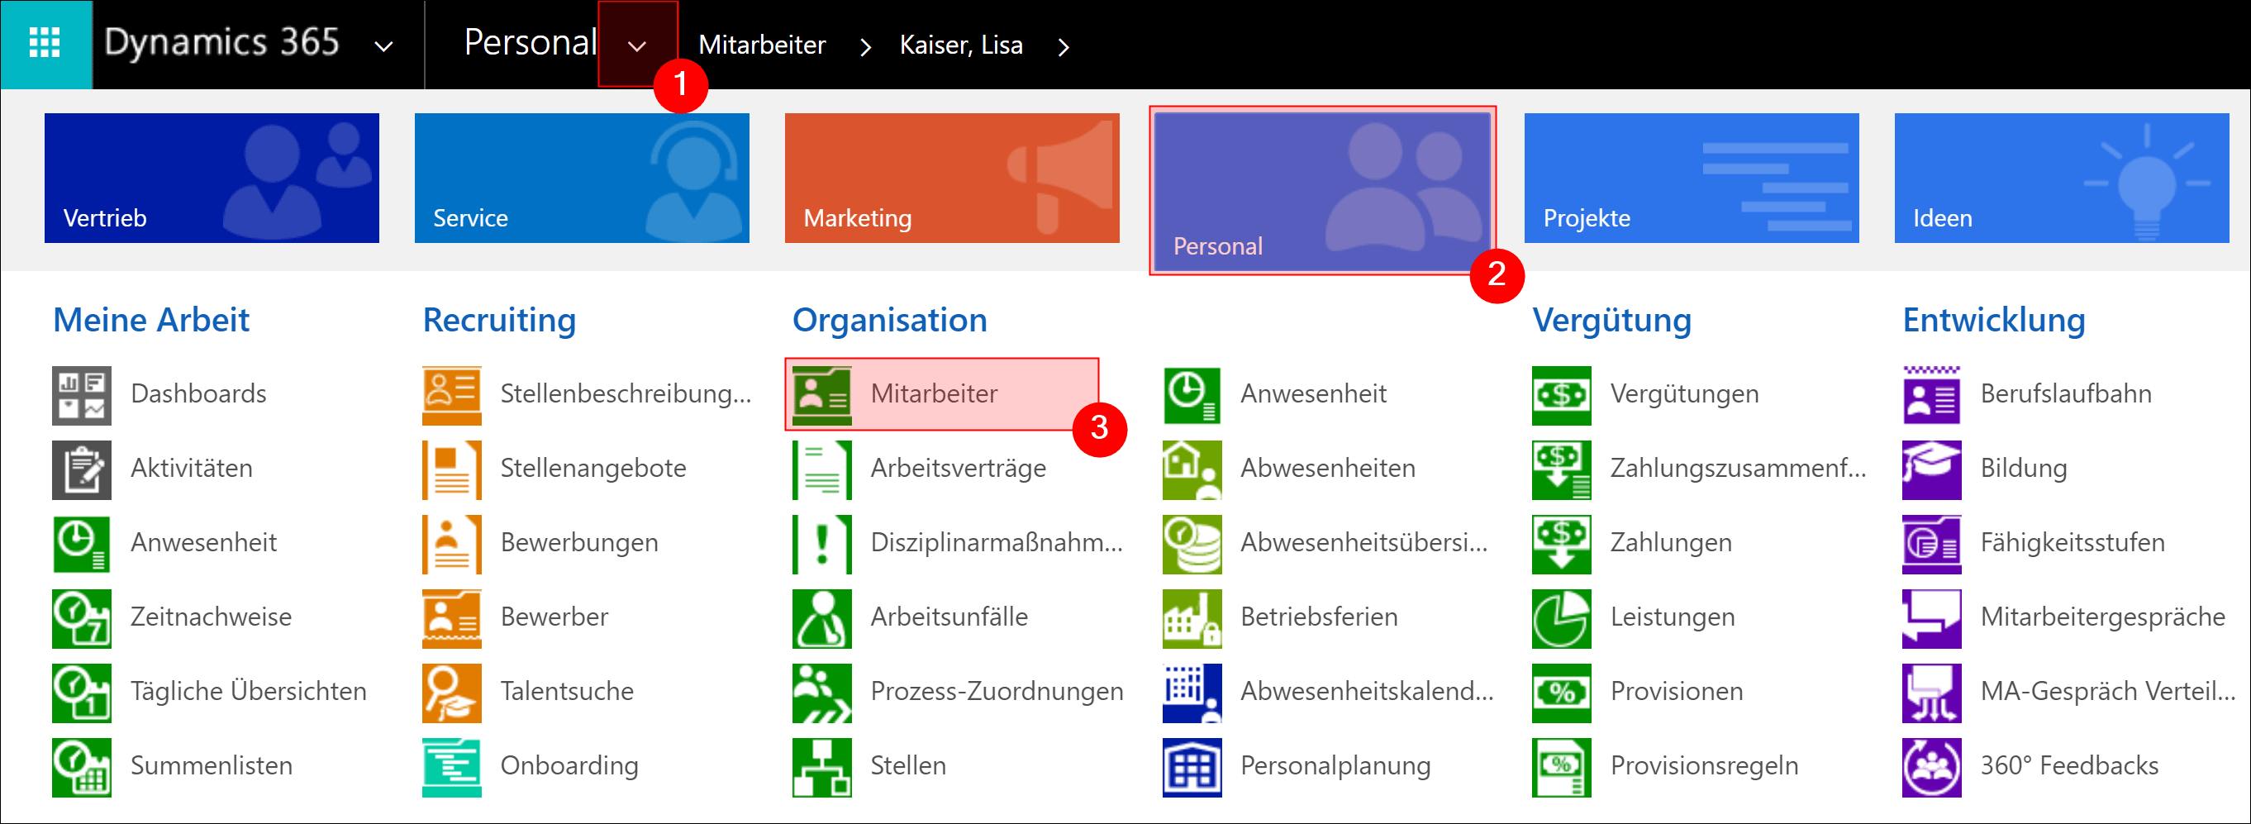The image size is (2251, 824).
Task: Click the Vergütung heading
Action: pyautogui.click(x=1612, y=320)
